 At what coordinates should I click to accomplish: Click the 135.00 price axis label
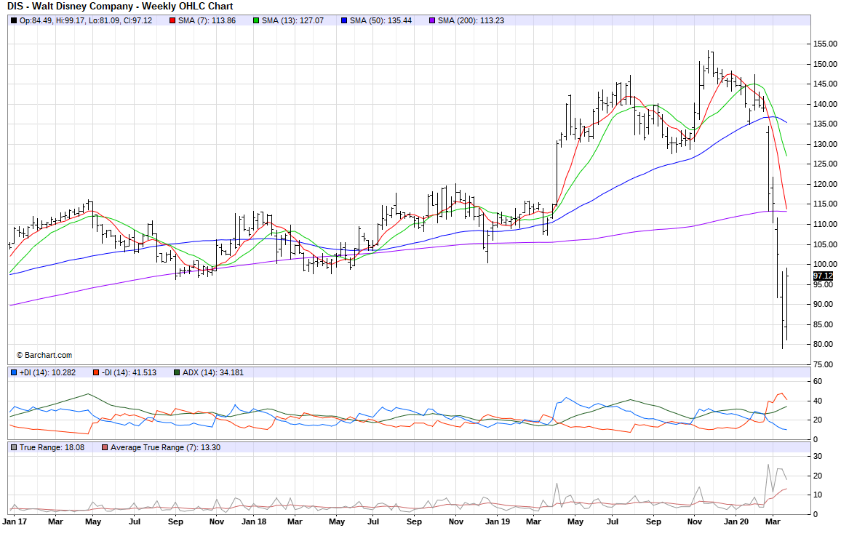(x=826, y=124)
